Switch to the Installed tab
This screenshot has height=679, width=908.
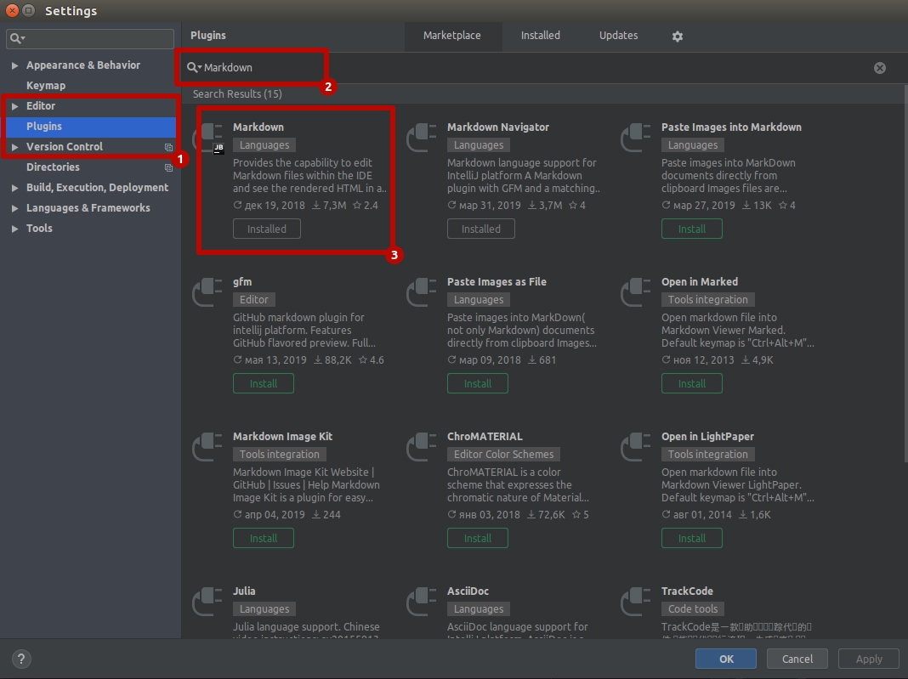click(x=540, y=36)
